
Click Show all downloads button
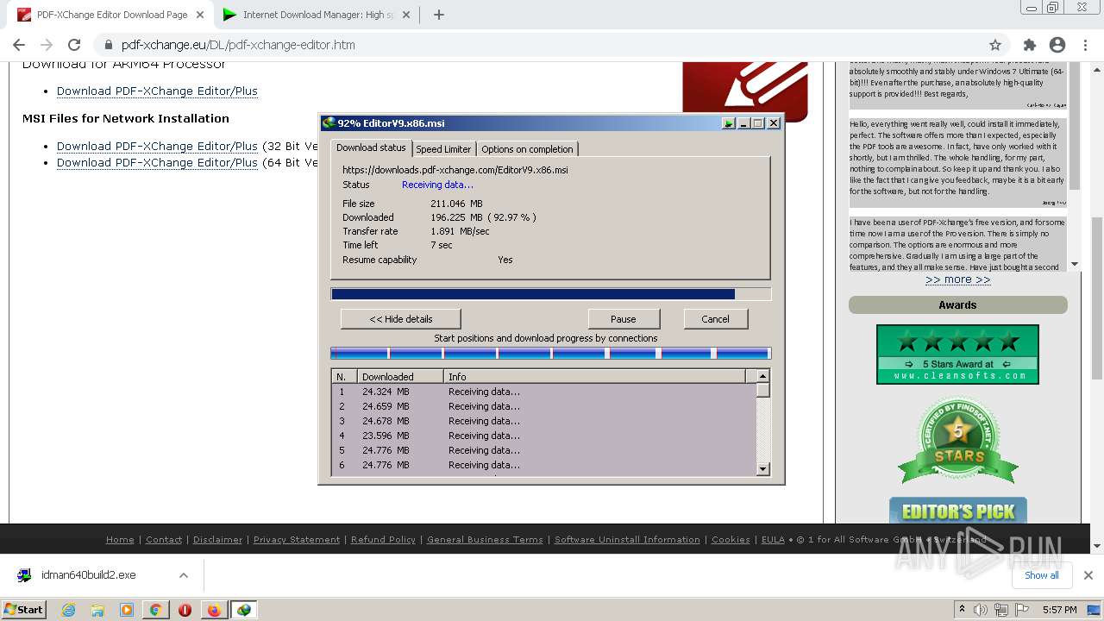pyautogui.click(x=1041, y=575)
